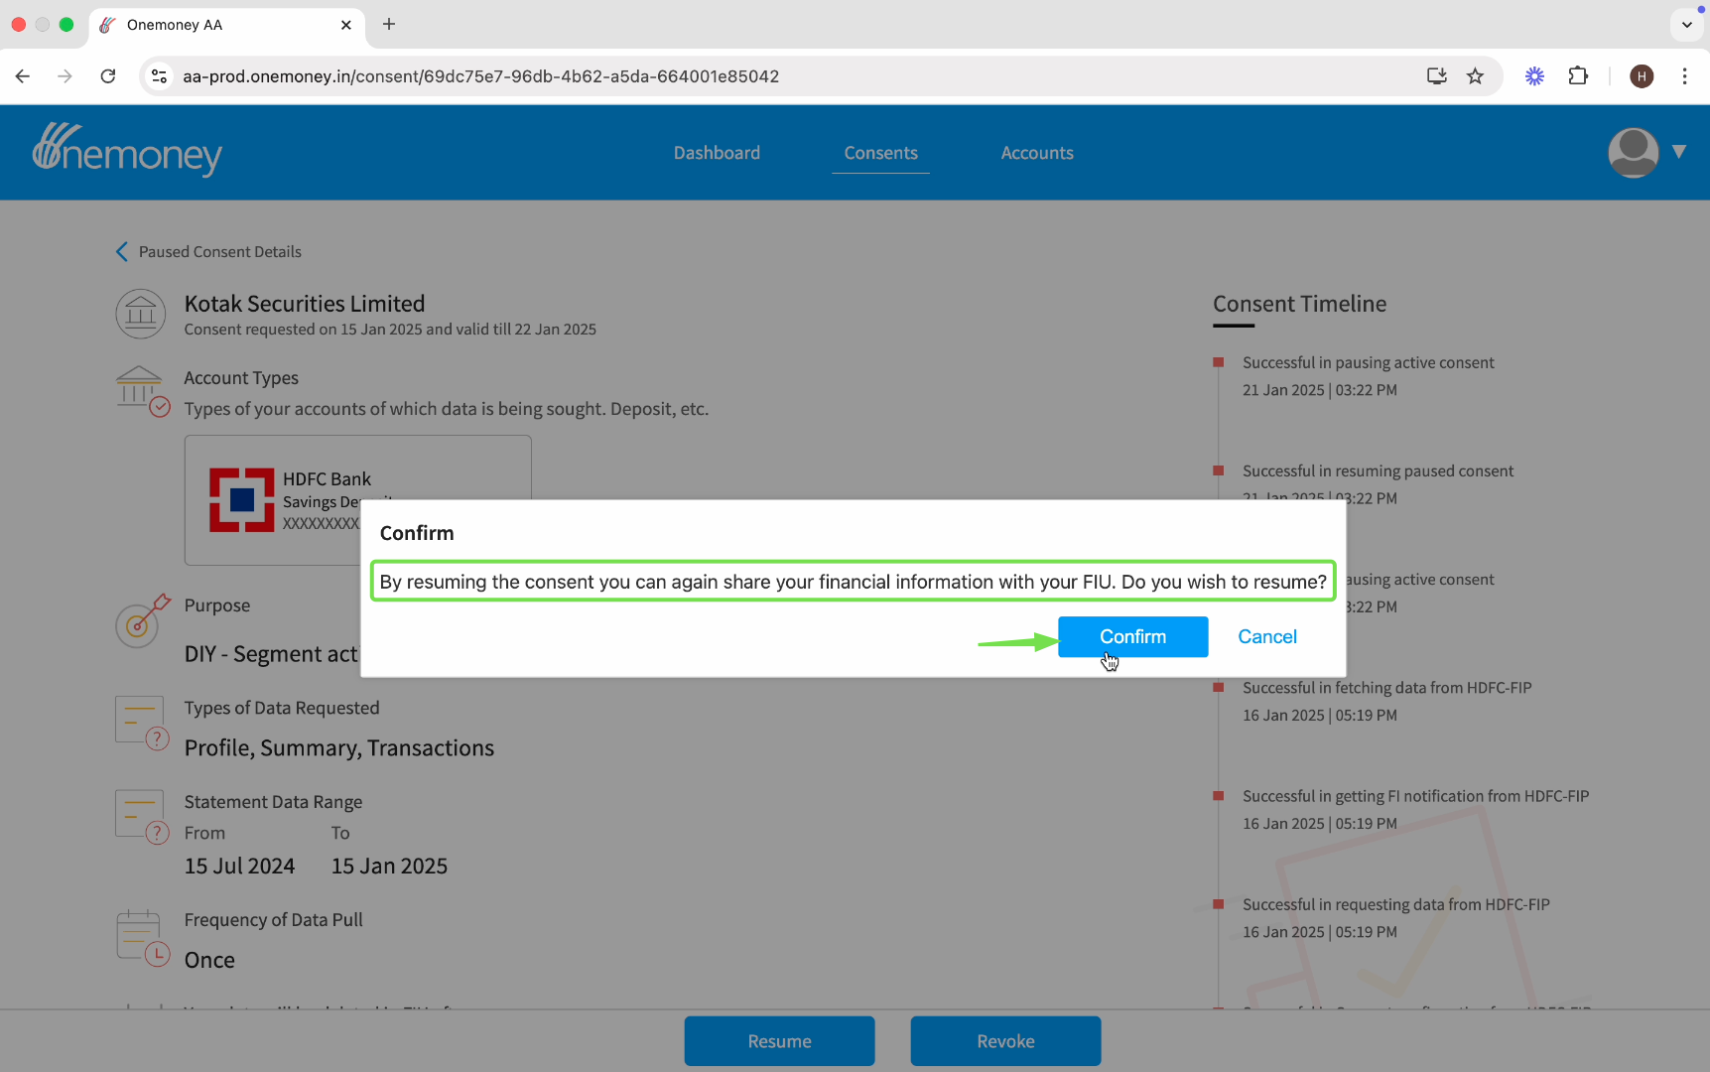Reload the current page
This screenshot has width=1710, height=1072.
[108, 76]
